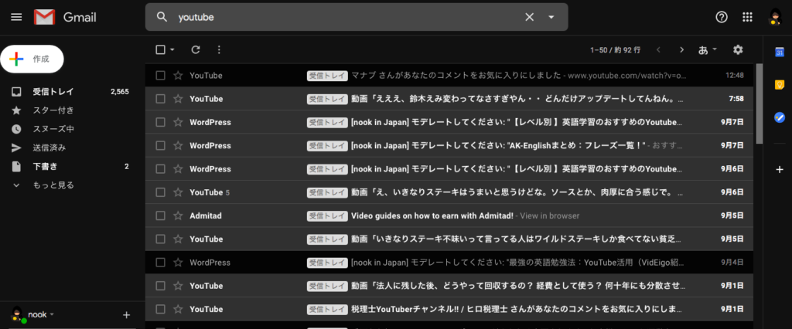Click the mail list vertical scrollbar
Viewport: 792px width, 329px height.
click(x=760, y=103)
